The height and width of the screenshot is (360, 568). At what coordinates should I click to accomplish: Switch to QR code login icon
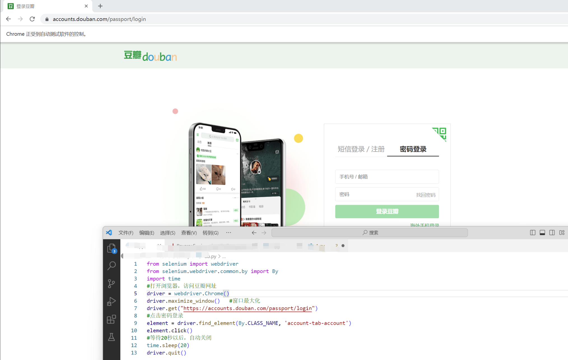pyautogui.click(x=440, y=134)
